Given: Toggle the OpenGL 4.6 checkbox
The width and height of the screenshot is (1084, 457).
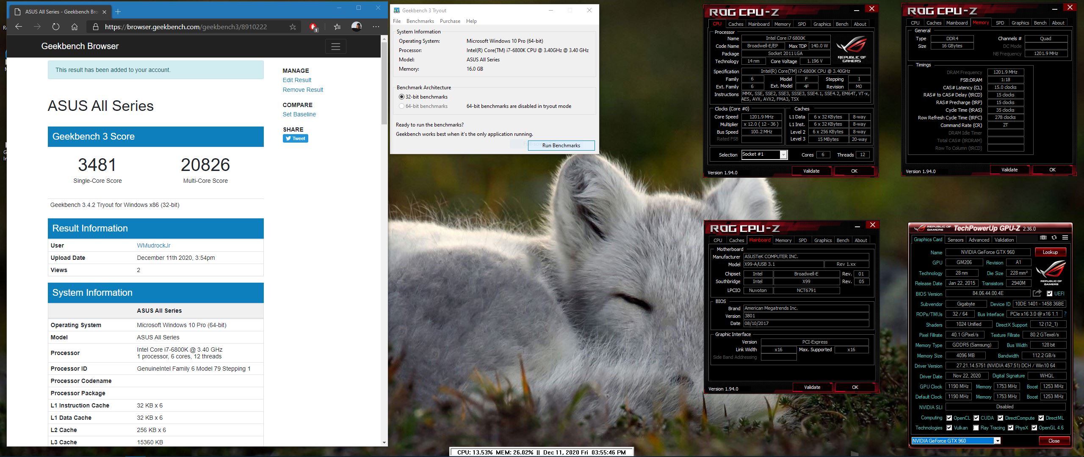Looking at the screenshot, I should [1034, 428].
